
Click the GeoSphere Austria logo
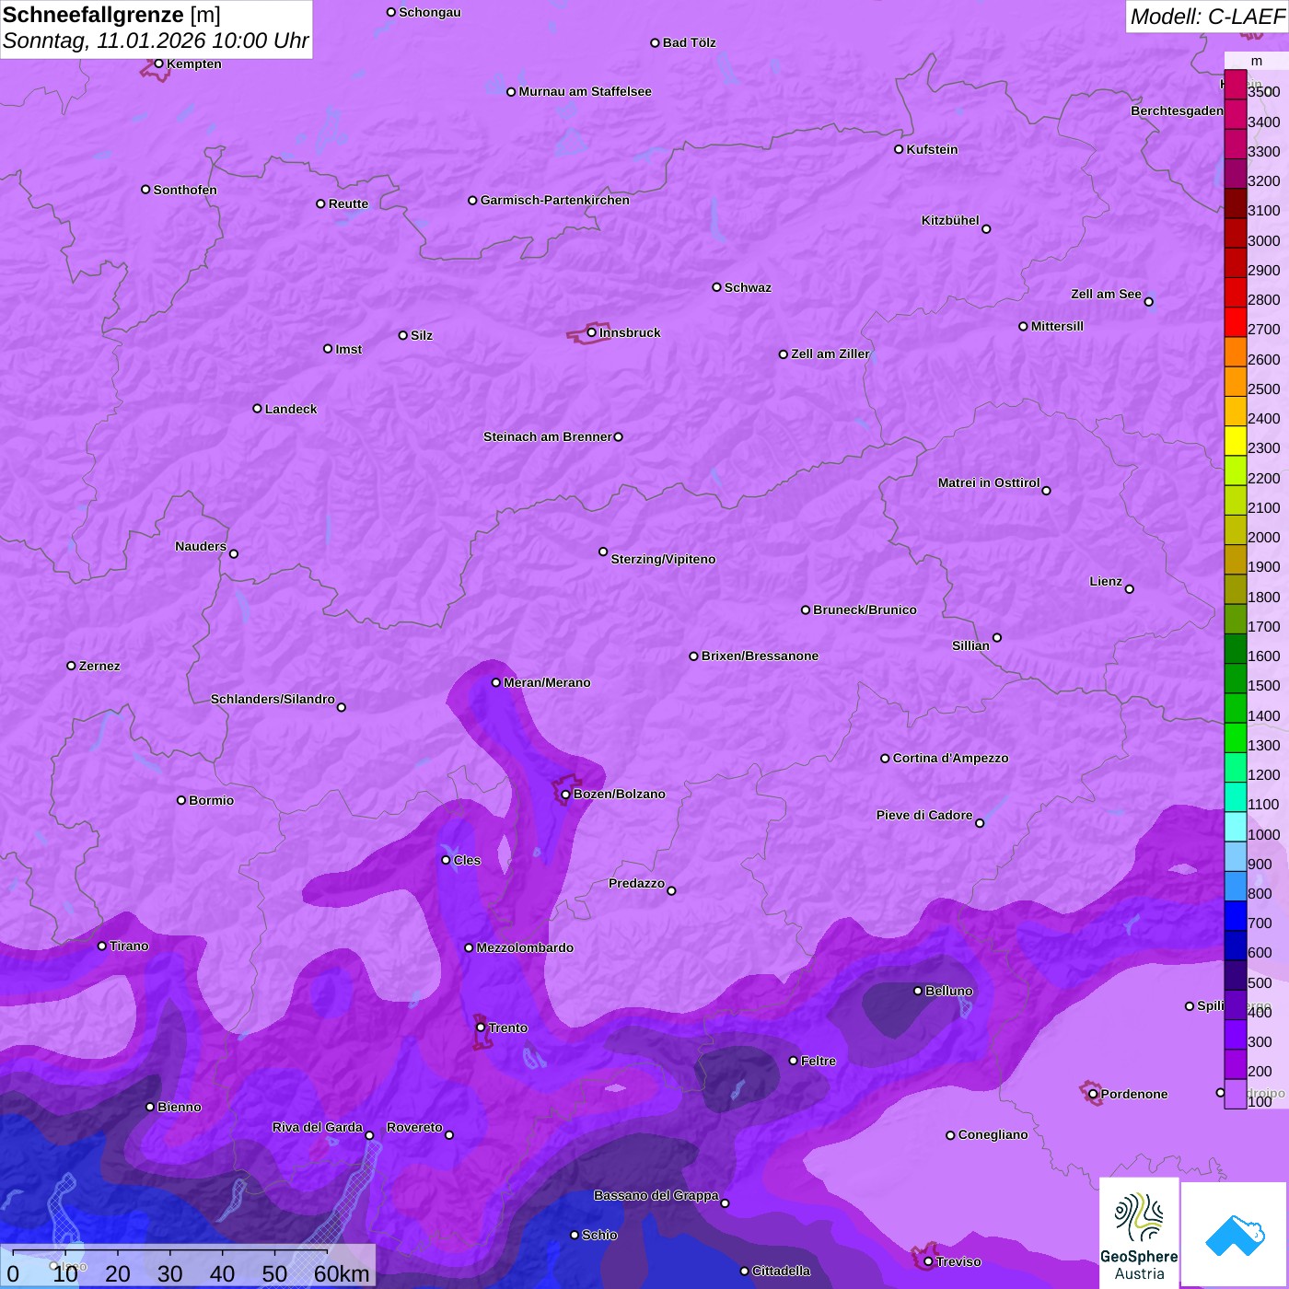point(1139,1233)
